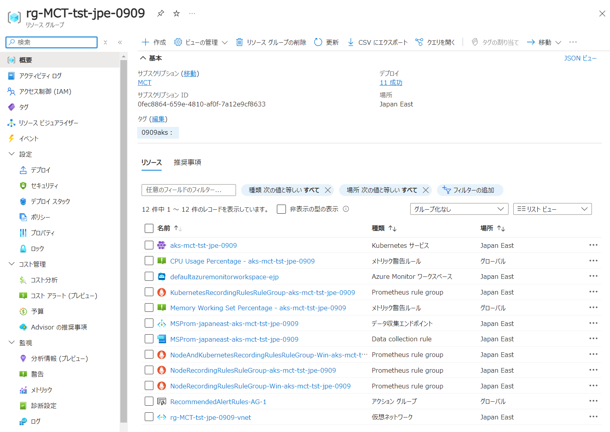Open 概要 overview in sidebar
This screenshot has height=432, width=610.
[x=60, y=60]
